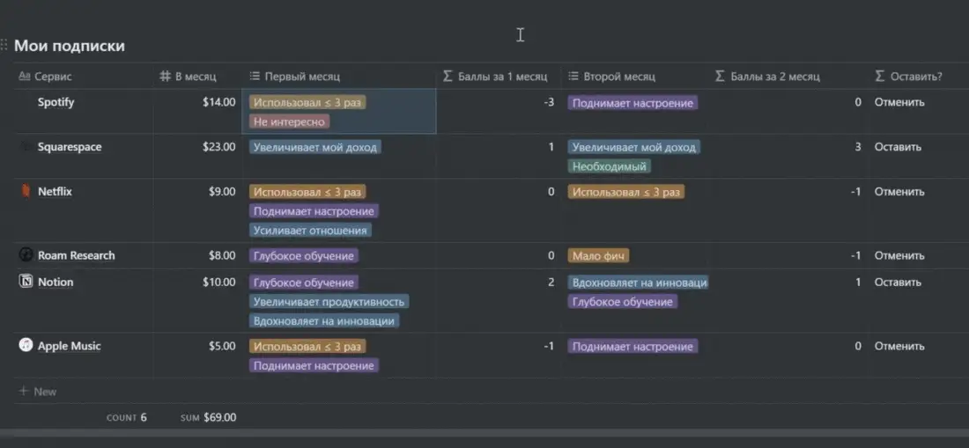Open the COUNT 6 footer calculation

coord(127,418)
